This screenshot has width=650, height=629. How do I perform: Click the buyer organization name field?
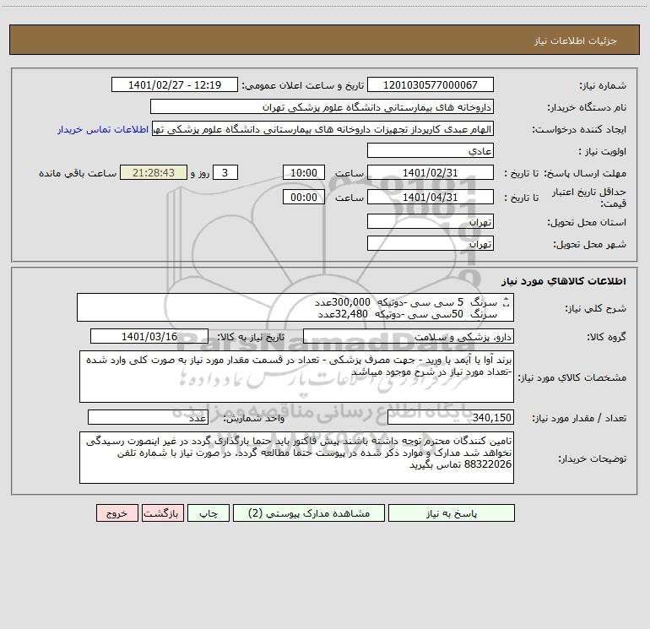coord(322,107)
